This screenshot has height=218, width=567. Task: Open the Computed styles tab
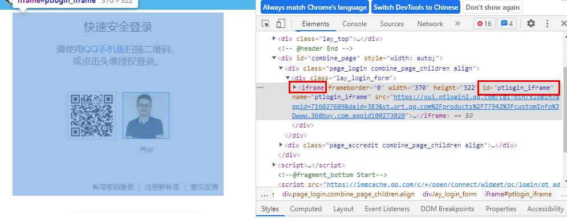tap(306, 209)
